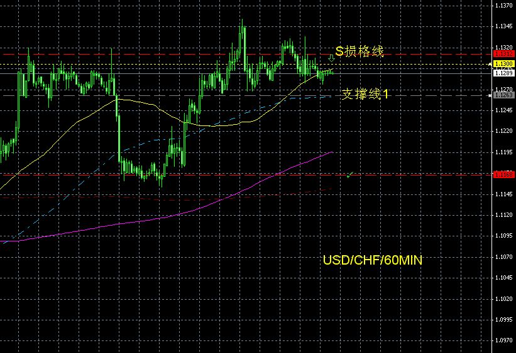
Task: Click the 1.1195 price axis value
Action: pyautogui.click(x=504, y=152)
